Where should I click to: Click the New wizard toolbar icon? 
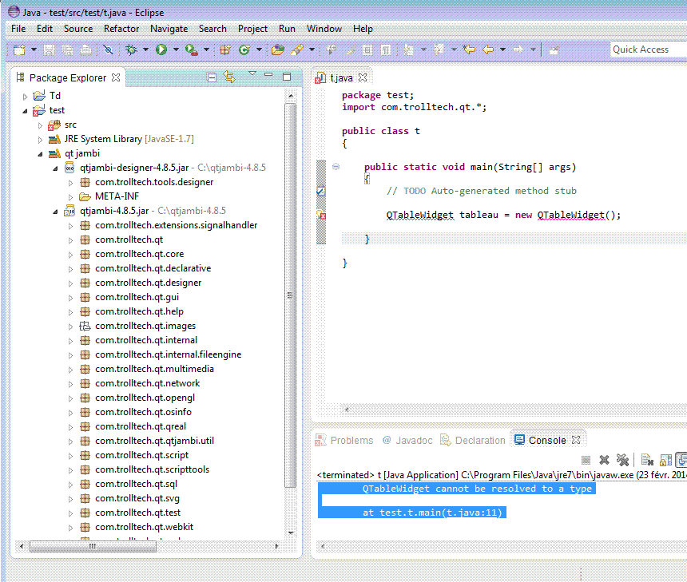click(19, 49)
